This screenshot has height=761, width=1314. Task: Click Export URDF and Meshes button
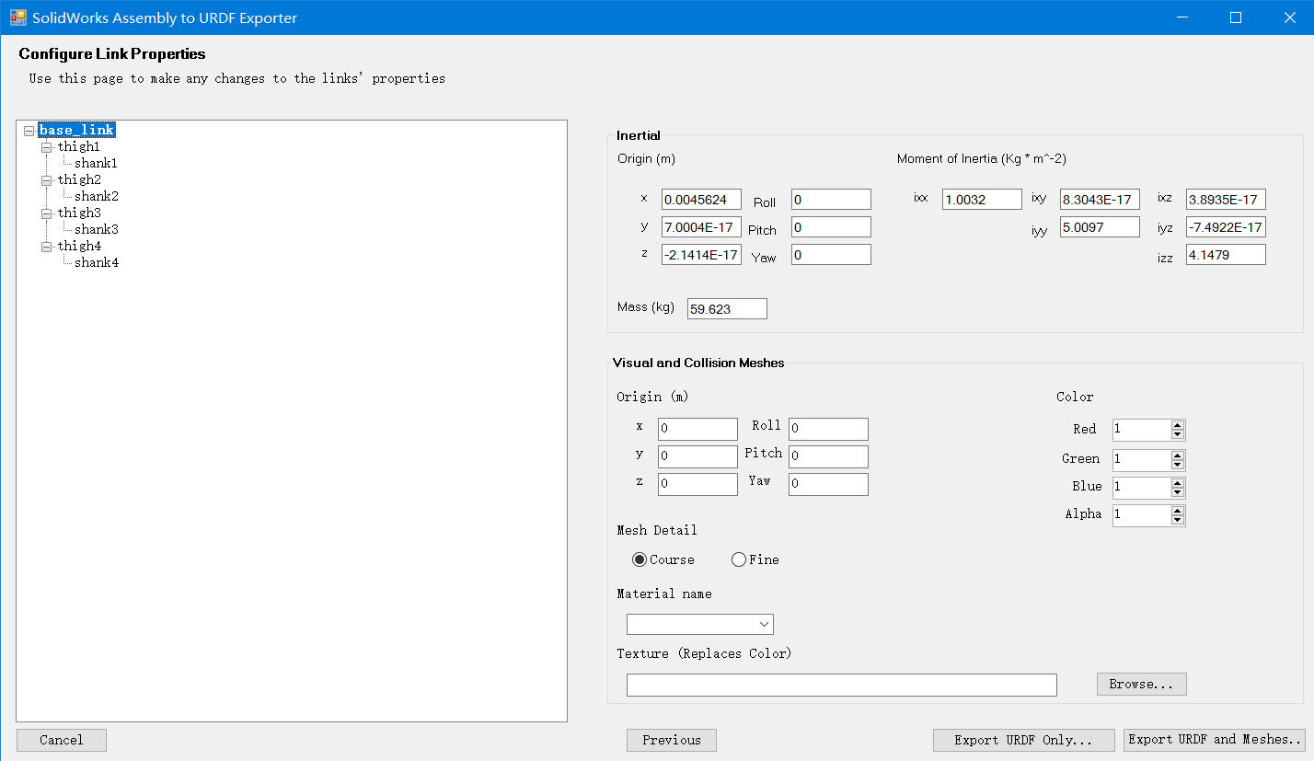(1215, 740)
